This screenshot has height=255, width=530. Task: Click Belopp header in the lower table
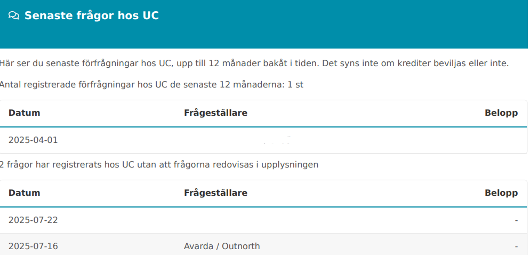pyautogui.click(x=501, y=193)
